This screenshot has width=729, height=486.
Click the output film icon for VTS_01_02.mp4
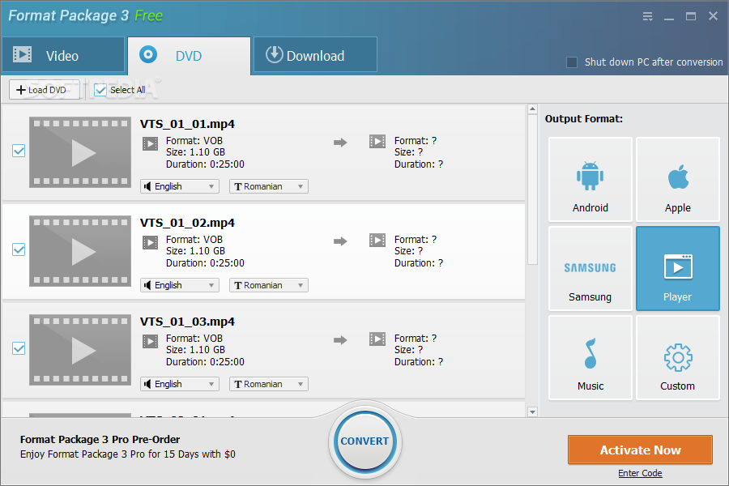[x=377, y=240]
